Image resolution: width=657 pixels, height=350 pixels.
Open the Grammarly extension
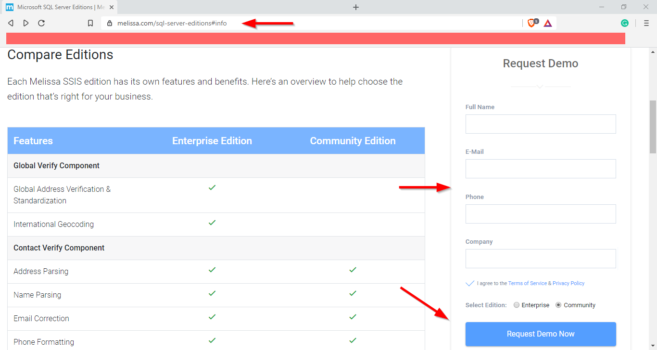625,23
